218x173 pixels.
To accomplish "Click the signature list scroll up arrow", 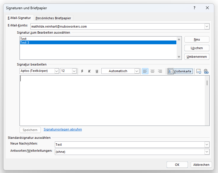I will [x=179, y=39].
